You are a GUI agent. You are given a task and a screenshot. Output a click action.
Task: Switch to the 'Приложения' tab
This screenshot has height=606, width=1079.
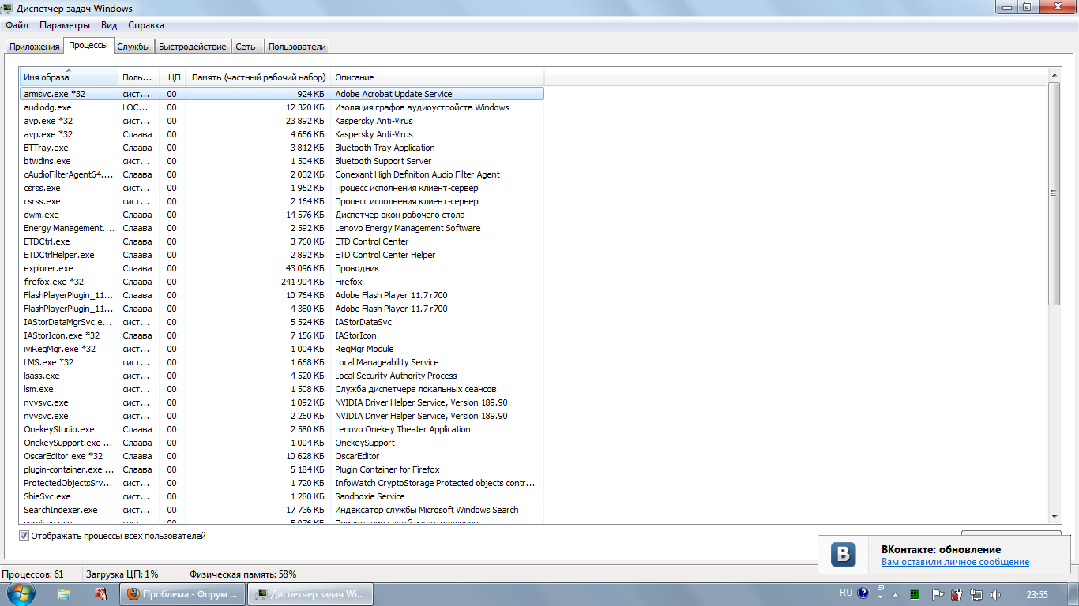[35, 47]
